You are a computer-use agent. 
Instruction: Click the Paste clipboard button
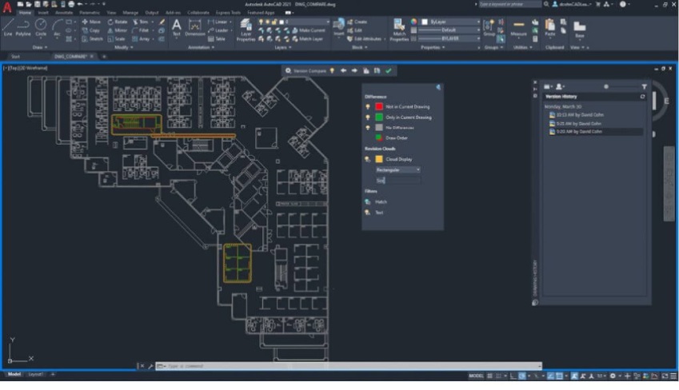[549, 28]
